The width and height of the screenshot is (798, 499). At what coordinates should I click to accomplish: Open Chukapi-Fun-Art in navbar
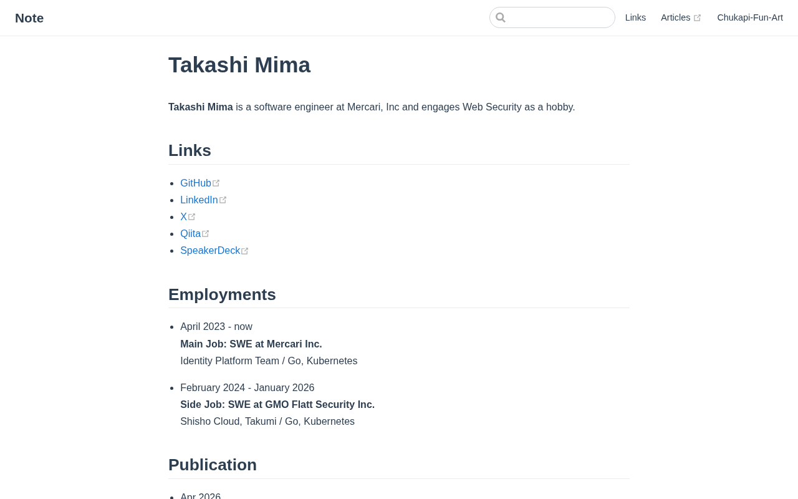click(x=750, y=17)
